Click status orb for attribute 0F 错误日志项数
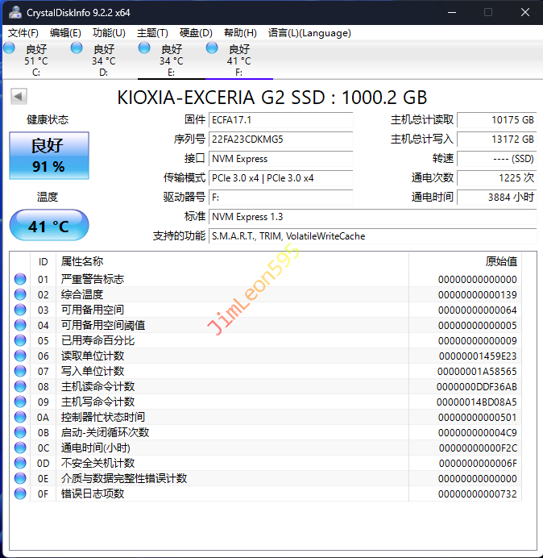The height and width of the screenshot is (558, 543). [20, 493]
